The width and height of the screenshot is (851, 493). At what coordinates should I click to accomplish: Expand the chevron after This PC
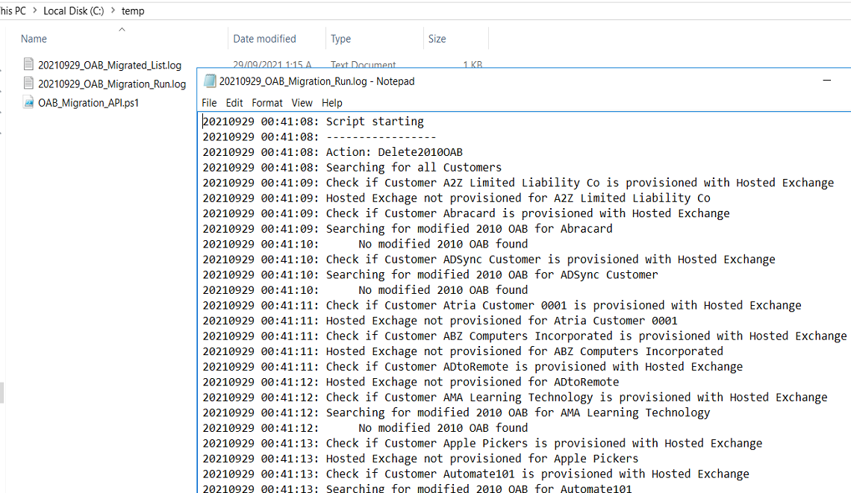click(34, 11)
